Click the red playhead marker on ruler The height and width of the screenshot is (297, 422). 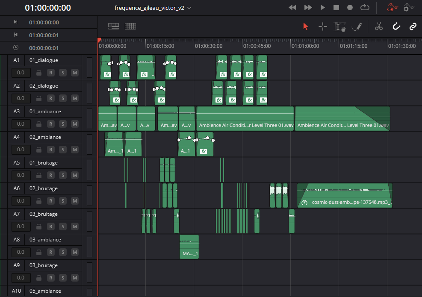(x=99, y=40)
